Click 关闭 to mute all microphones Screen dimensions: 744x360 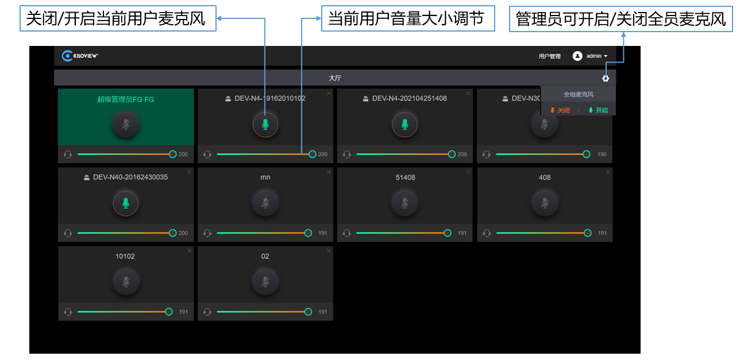[560, 110]
